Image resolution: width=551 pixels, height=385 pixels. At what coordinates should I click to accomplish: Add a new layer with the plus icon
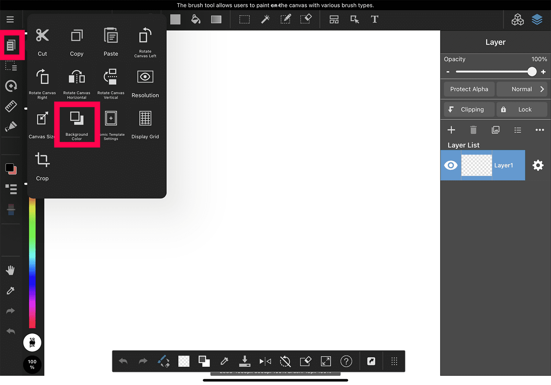(451, 130)
